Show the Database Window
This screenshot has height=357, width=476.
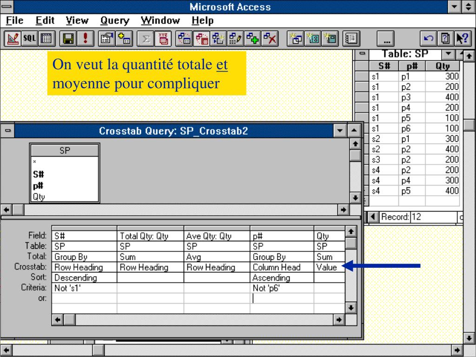pos(351,39)
